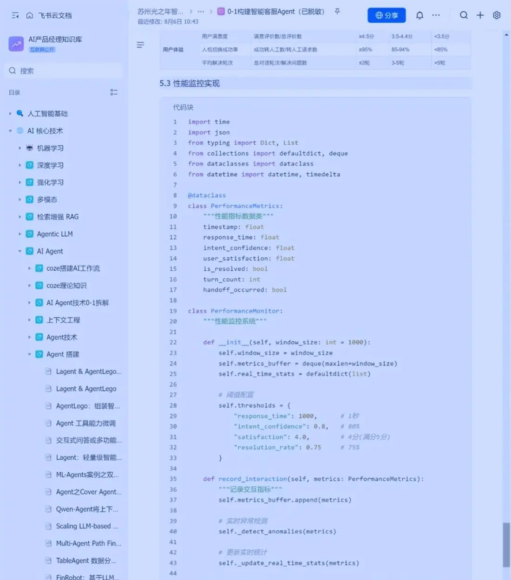Toggle the sidebar collapse icon
This screenshot has height=580, width=511.
[15, 15]
